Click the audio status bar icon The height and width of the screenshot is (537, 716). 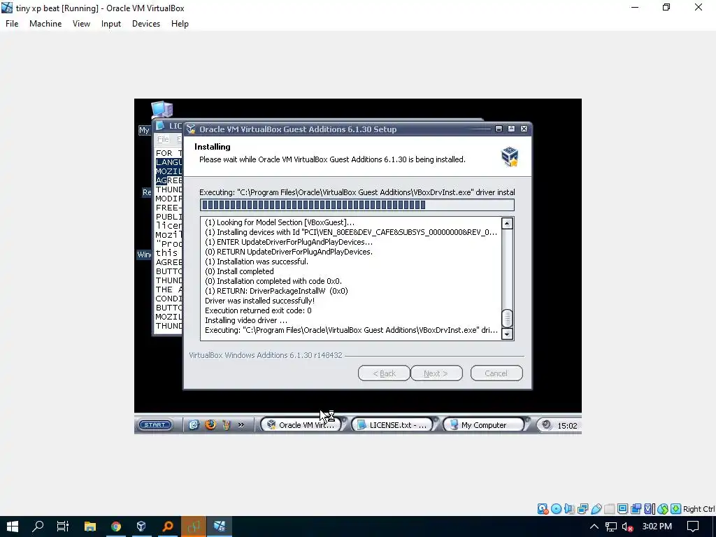569,509
